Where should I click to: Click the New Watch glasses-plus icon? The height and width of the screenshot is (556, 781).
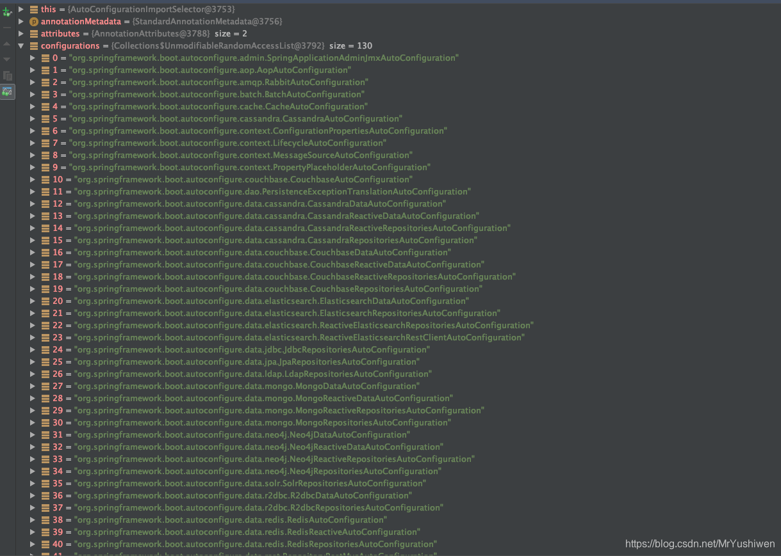pos(7,12)
